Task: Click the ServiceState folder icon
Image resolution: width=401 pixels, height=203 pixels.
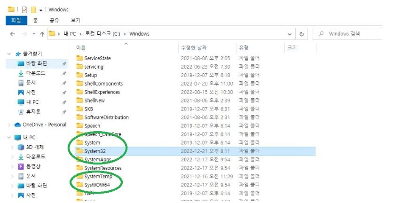Action: point(80,58)
